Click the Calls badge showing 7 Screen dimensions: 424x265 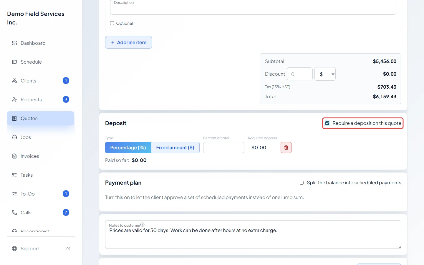tap(66, 212)
